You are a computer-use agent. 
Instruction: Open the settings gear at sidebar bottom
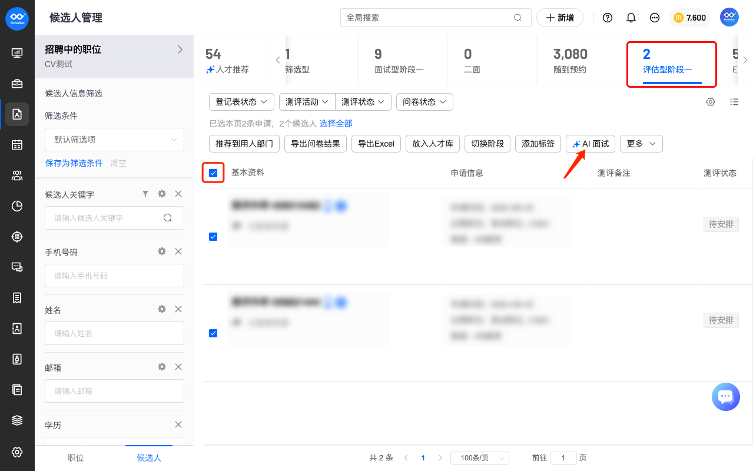tap(17, 452)
